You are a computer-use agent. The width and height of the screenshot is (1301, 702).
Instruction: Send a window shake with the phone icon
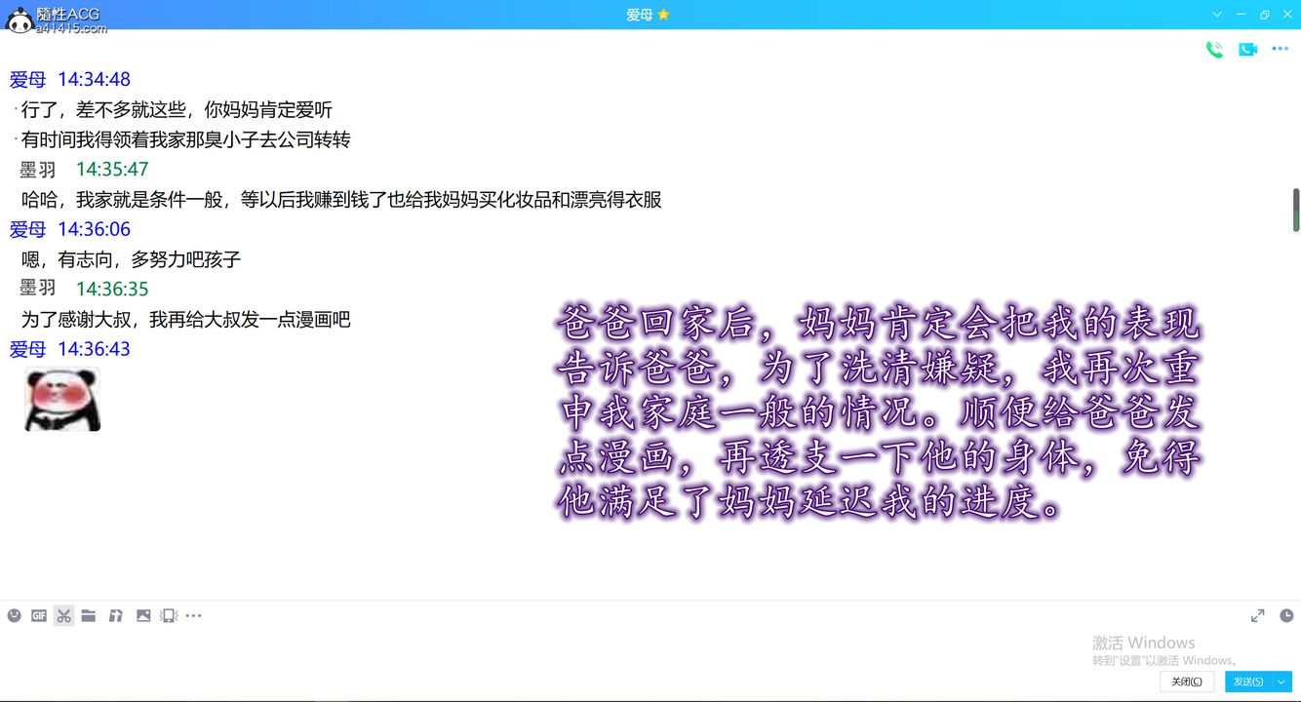coord(169,615)
